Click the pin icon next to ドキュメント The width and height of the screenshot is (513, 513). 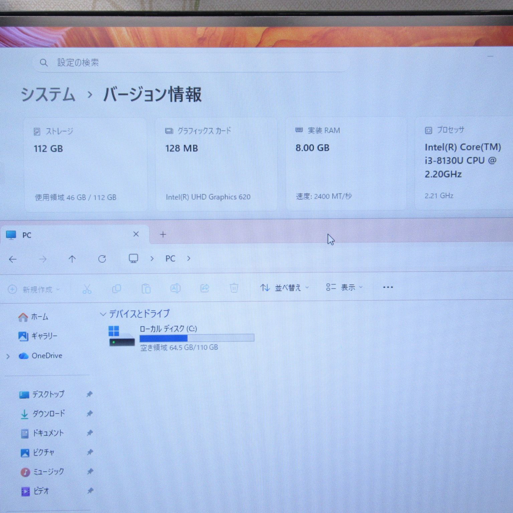(90, 433)
